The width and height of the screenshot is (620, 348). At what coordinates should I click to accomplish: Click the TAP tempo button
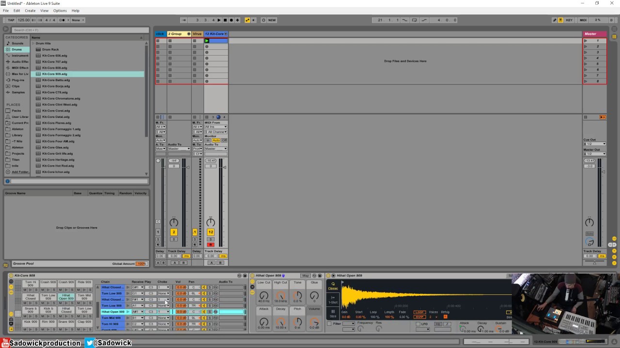(x=11, y=20)
